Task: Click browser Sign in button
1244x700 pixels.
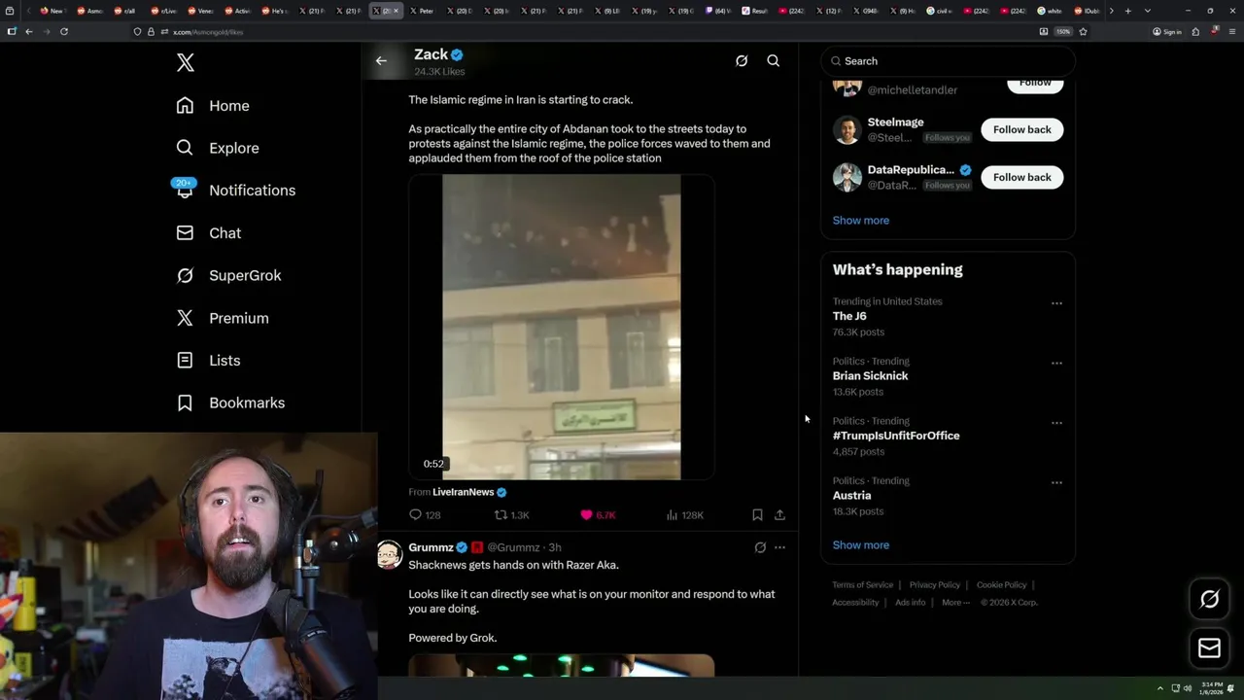Action: point(1167,31)
